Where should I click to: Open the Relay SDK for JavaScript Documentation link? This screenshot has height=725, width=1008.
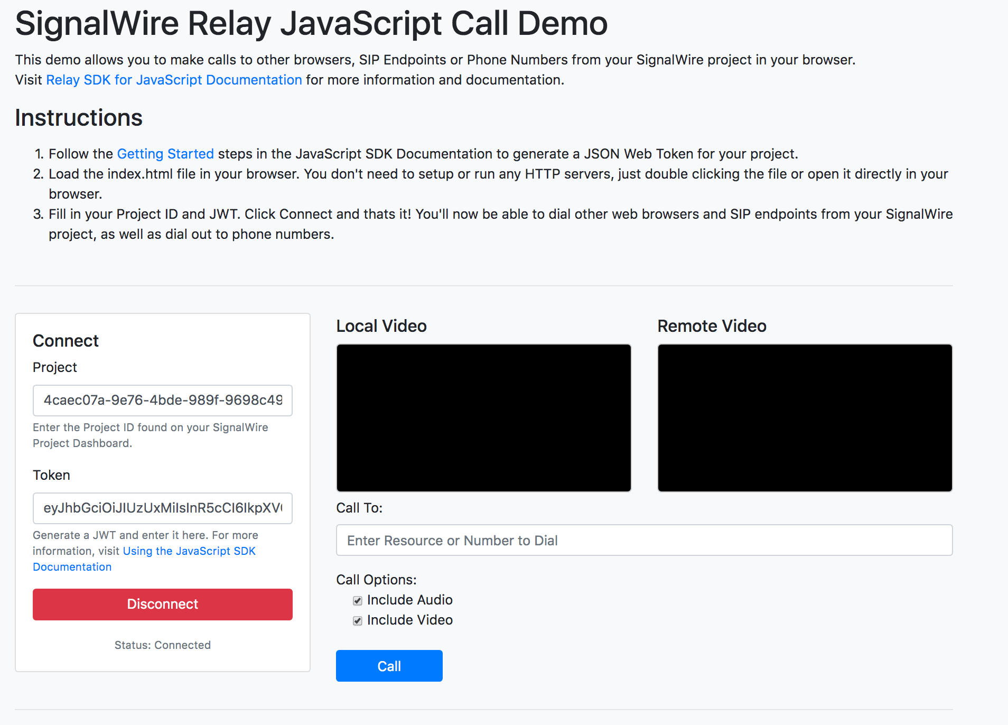pyautogui.click(x=174, y=80)
